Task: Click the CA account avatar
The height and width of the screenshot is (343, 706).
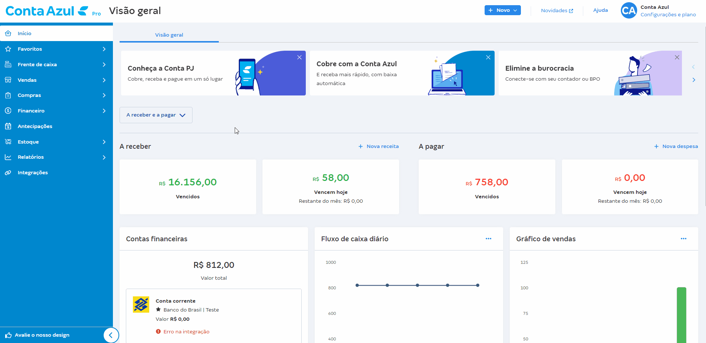Action: pos(629,10)
